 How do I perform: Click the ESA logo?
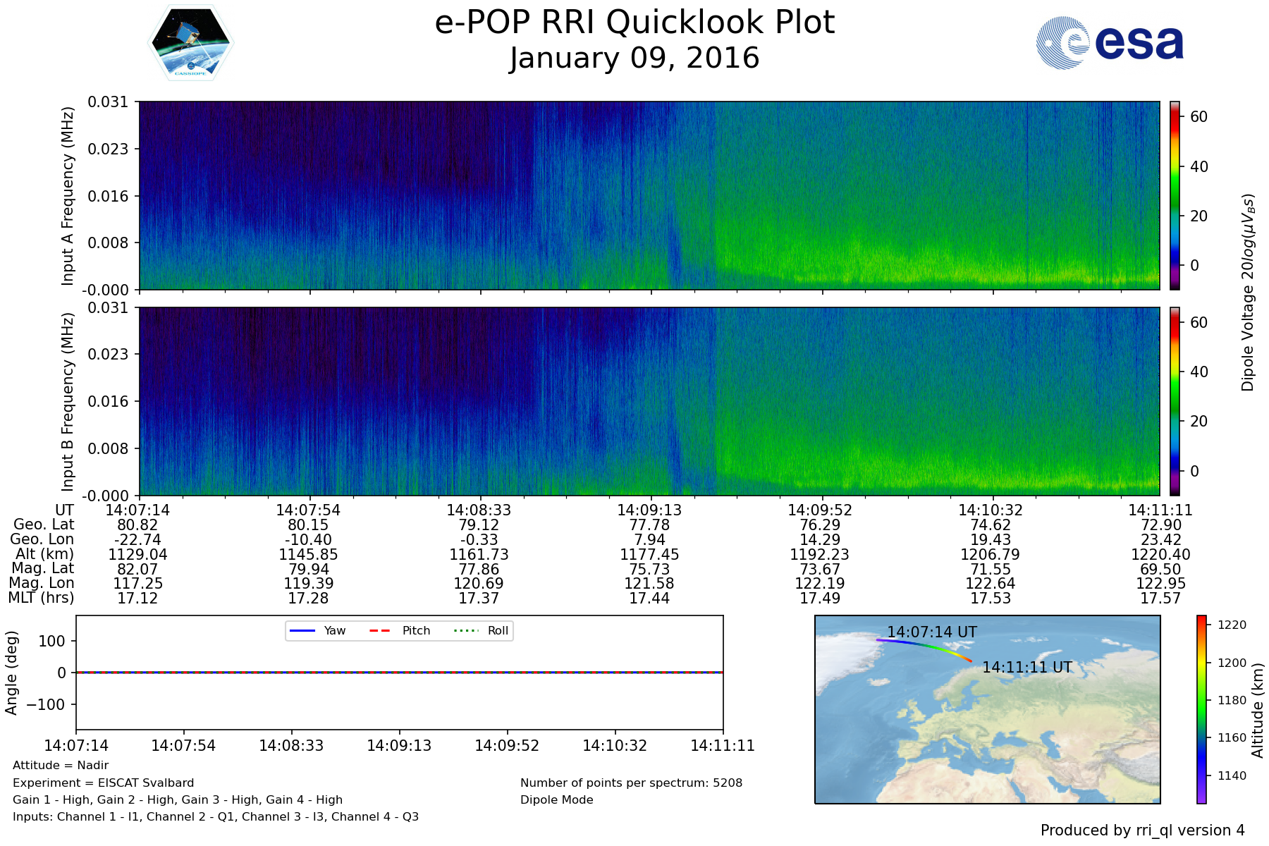1110,43
